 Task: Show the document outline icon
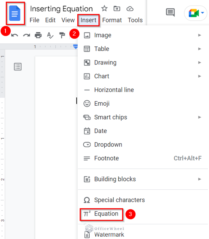click(17, 66)
